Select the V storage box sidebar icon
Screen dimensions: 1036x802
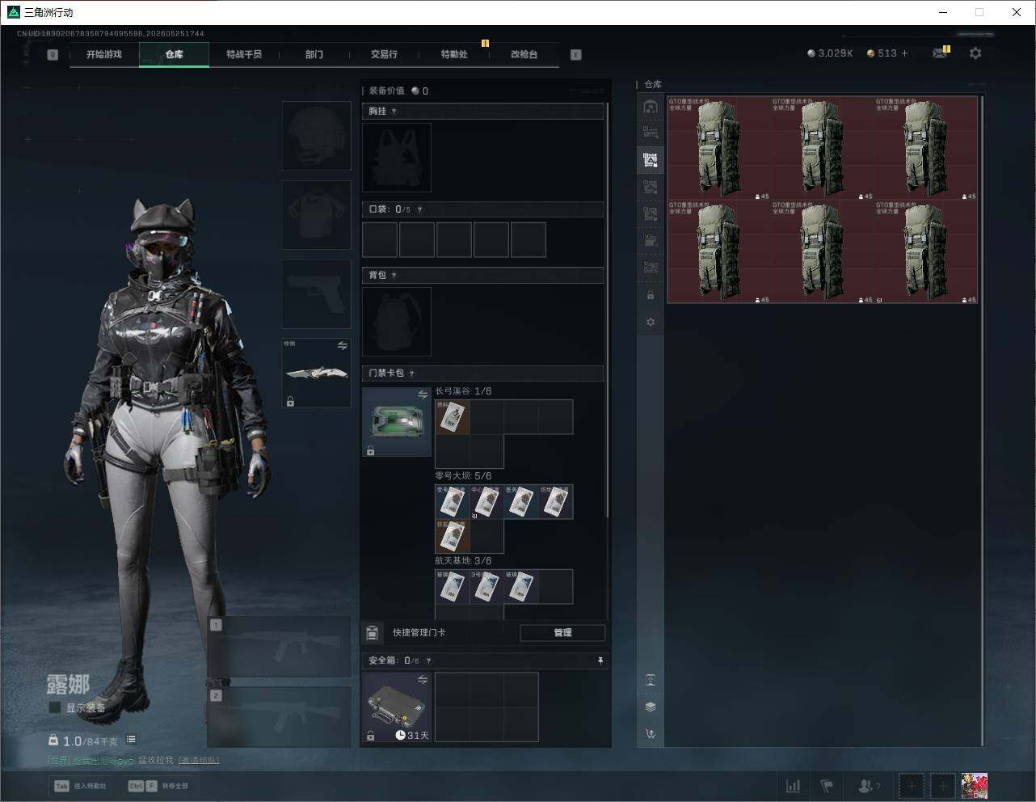coord(651,267)
